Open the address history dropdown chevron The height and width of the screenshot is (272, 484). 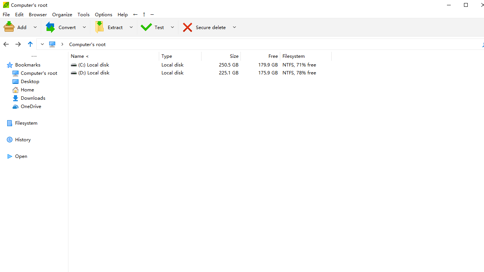[x=42, y=44]
